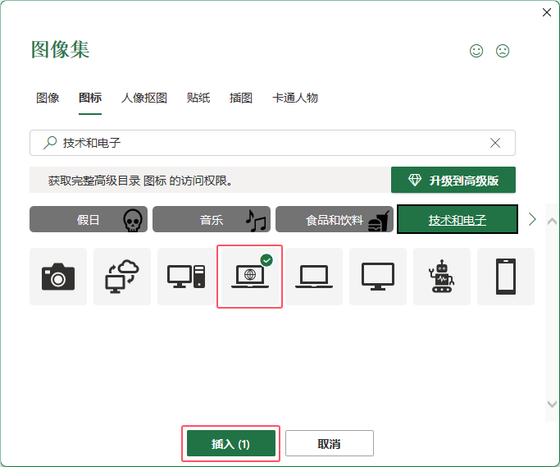This screenshot has height=467, width=560.
Task: Choose the robot icon
Action: [442, 277]
